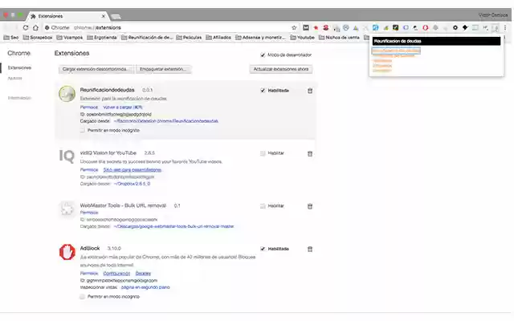Enable WebMaster Tools with Habilitar checkbox
The image size is (514, 321).
click(263, 206)
